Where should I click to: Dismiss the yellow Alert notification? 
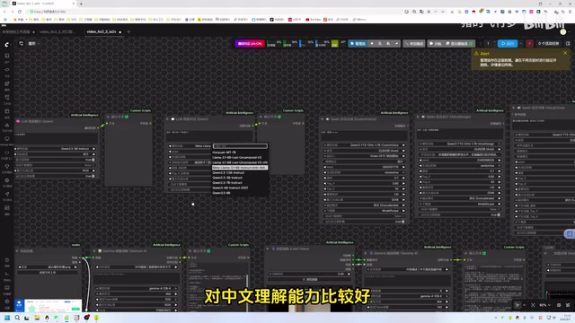click(x=565, y=53)
